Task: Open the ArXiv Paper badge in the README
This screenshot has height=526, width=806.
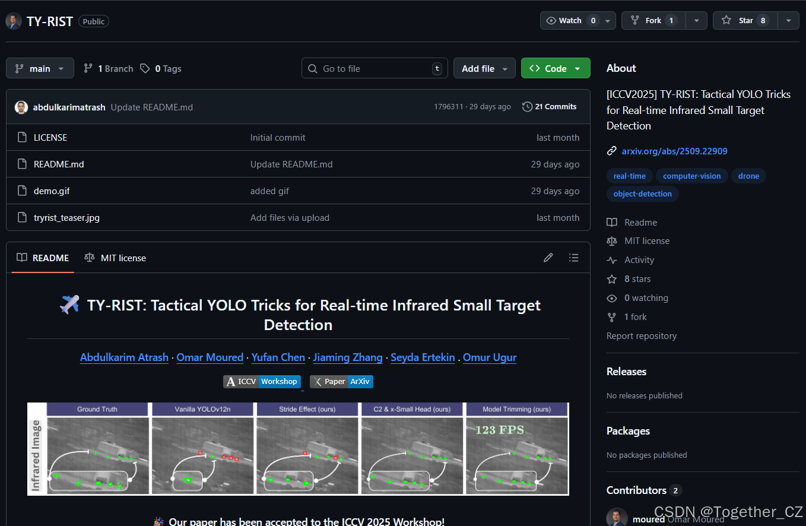Action: click(341, 381)
